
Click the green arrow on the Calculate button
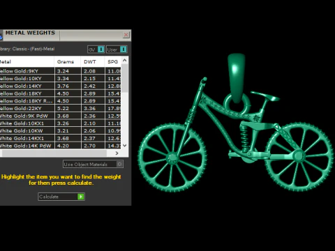[x=81, y=197]
